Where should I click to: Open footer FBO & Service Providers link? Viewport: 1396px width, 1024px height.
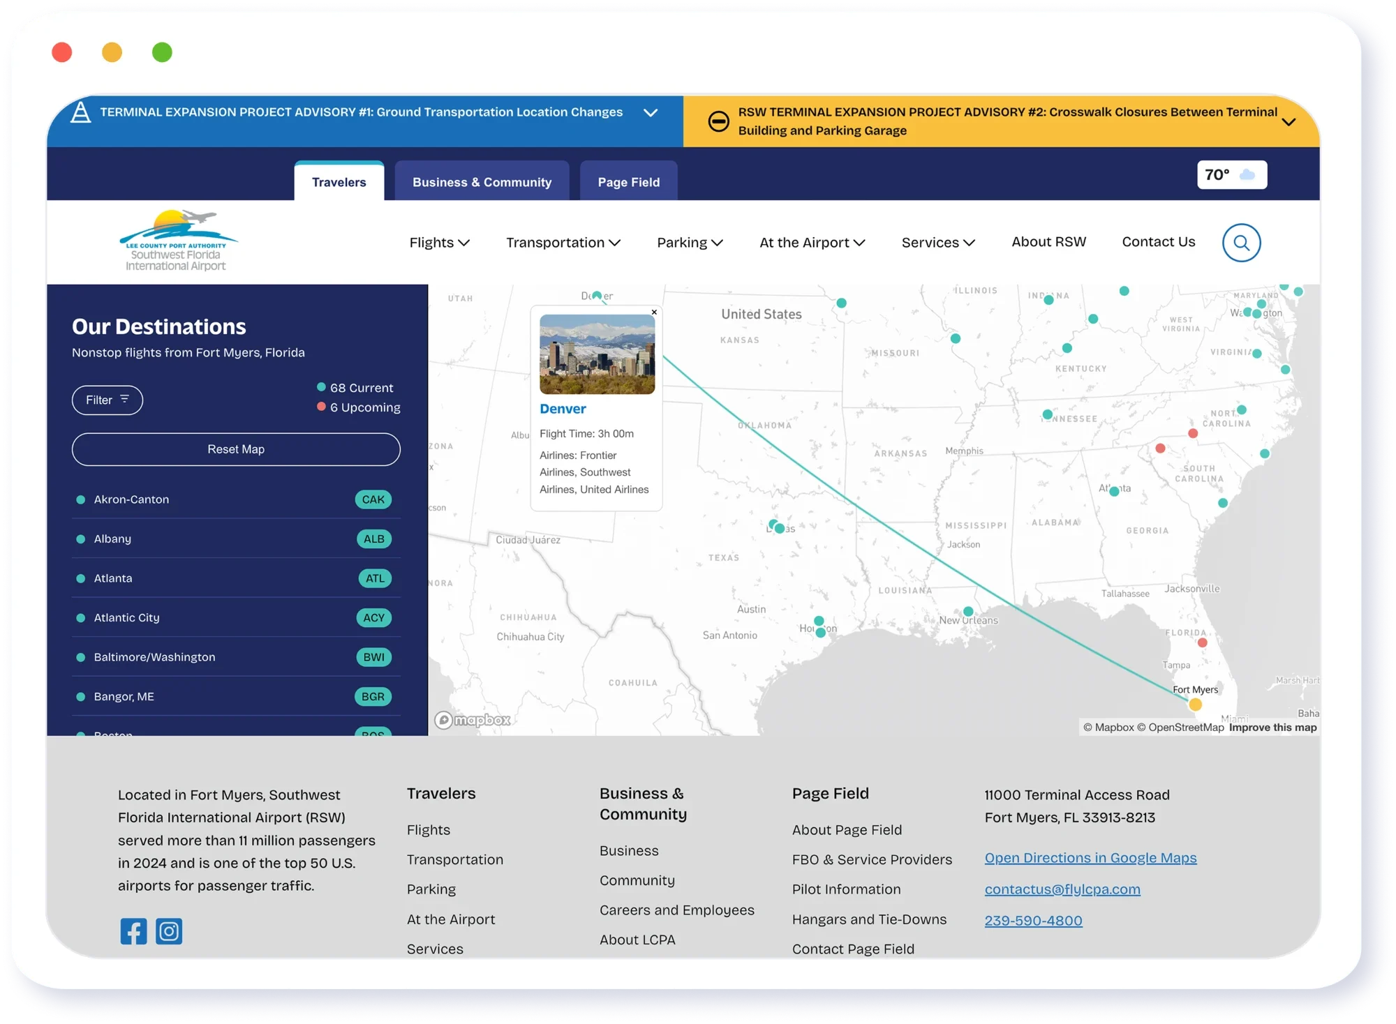(x=872, y=859)
